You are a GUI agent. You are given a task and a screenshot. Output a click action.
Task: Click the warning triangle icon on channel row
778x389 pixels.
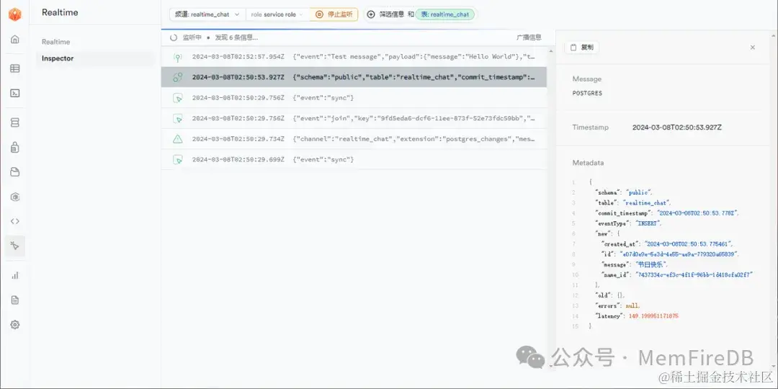(178, 139)
